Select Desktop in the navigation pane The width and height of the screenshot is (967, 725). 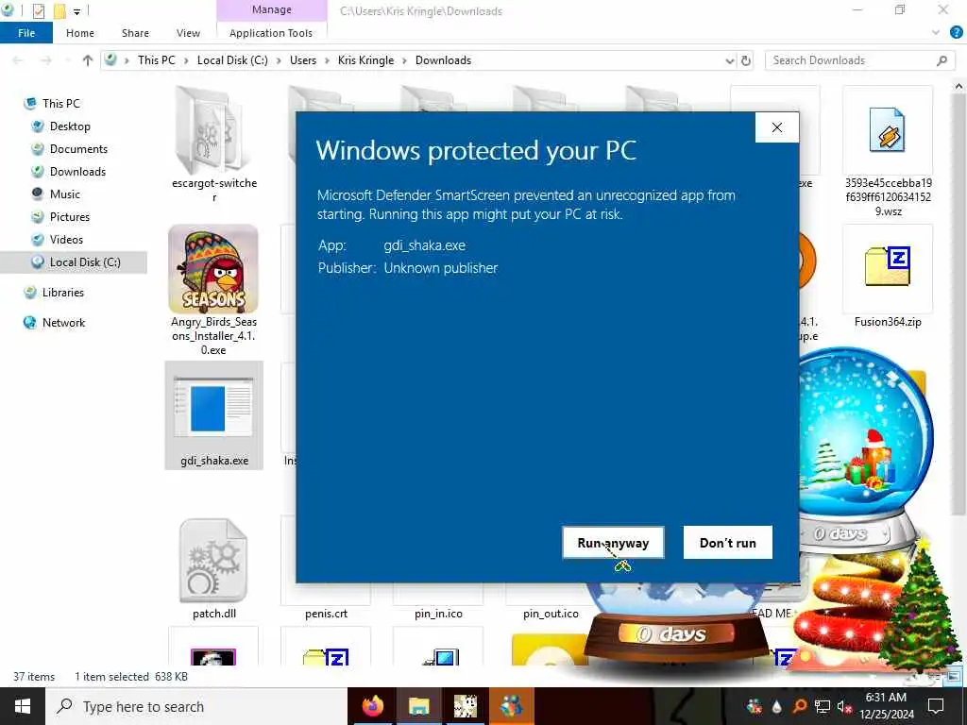[70, 126]
